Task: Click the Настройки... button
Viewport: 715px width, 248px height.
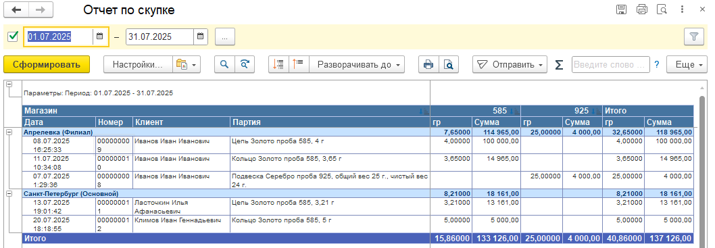Action: point(138,65)
